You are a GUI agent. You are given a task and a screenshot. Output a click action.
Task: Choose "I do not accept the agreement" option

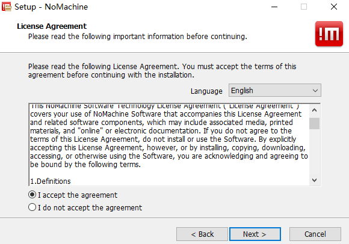click(x=32, y=207)
